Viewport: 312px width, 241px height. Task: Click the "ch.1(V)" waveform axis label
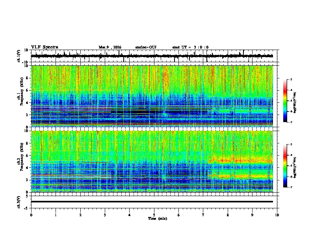pos(19,56)
